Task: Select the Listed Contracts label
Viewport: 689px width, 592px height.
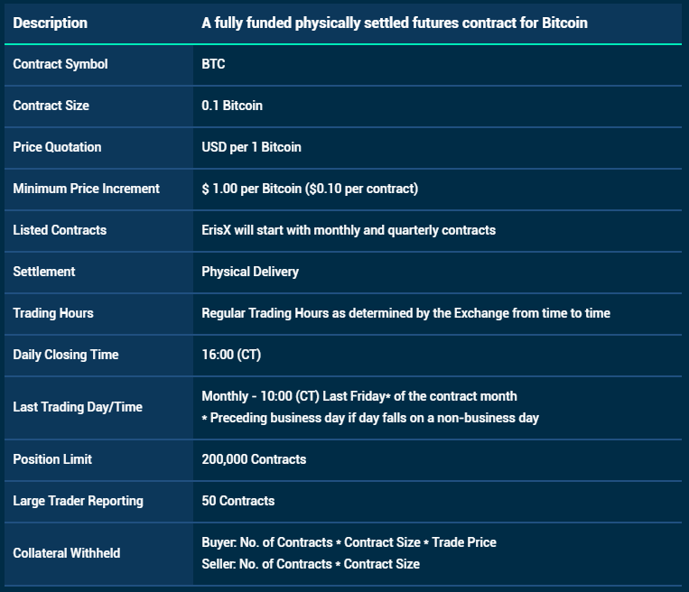Action: click(x=60, y=230)
